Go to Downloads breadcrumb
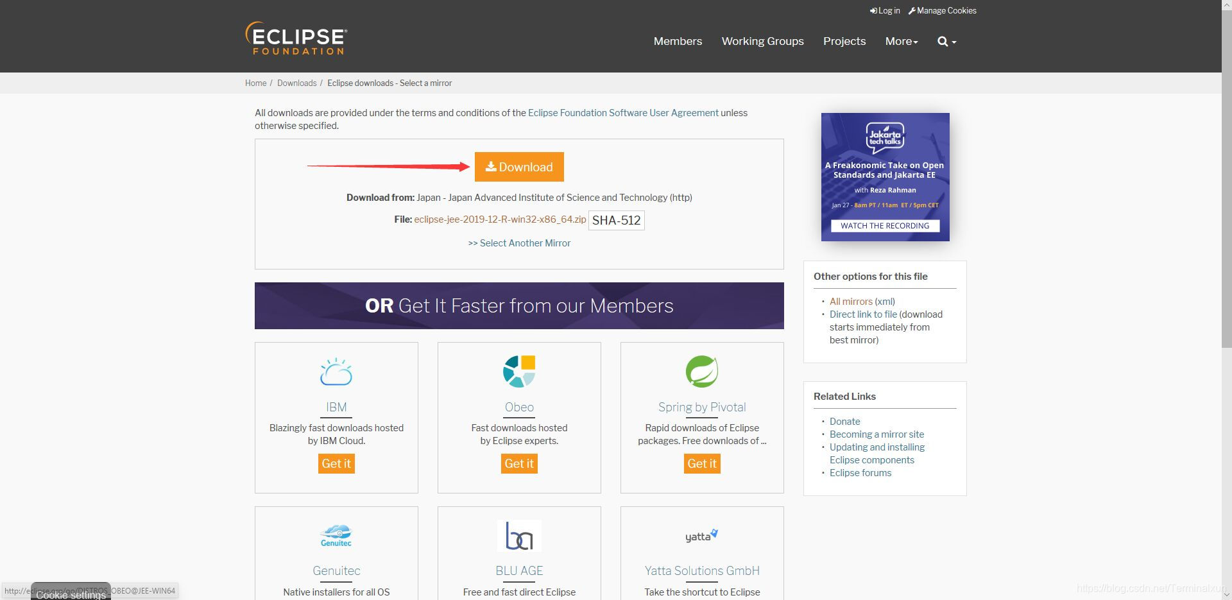The width and height of the screenshot is (1232, 600). click(296, 83)
